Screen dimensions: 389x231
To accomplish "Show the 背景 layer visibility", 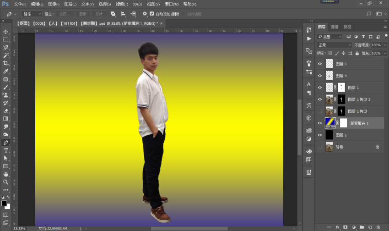I will [x=320, y=147].
